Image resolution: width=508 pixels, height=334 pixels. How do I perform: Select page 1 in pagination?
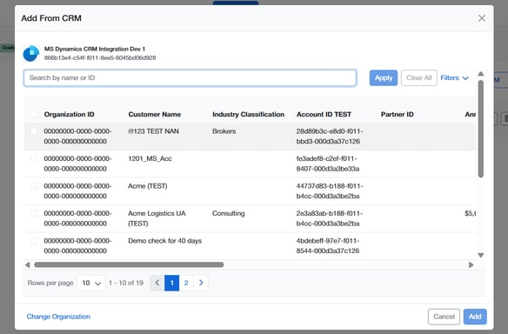pyautogui.click(x=171, y=283)
